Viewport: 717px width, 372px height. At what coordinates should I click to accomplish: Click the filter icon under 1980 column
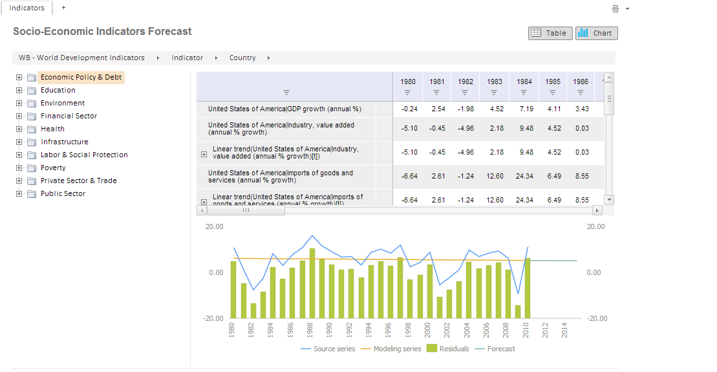[x=407, y=93]
